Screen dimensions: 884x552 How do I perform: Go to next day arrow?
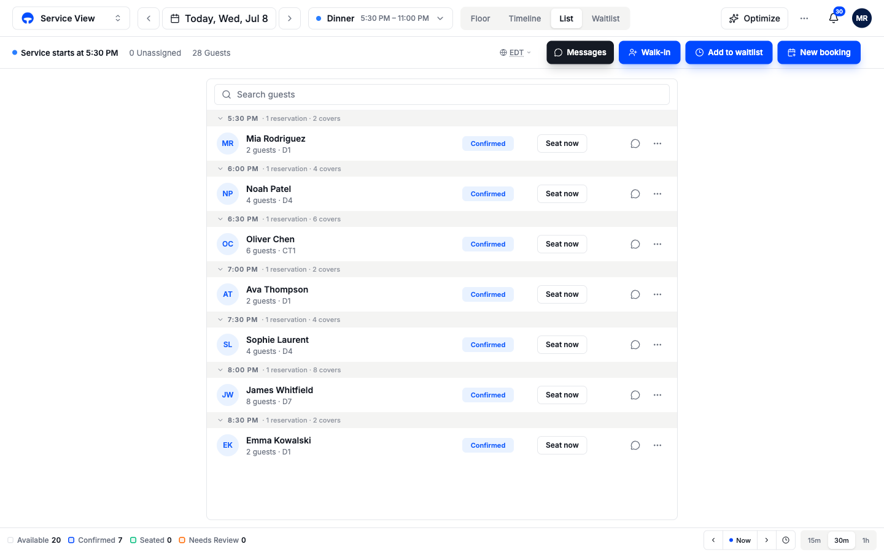pyautogui.click(x=290, y=18)
